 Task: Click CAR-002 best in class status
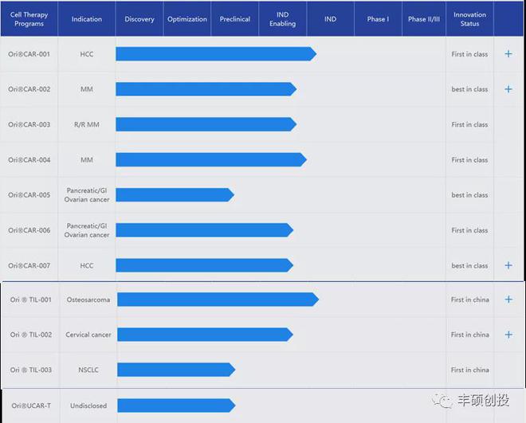pyautogui.click(x=469, y=89)
